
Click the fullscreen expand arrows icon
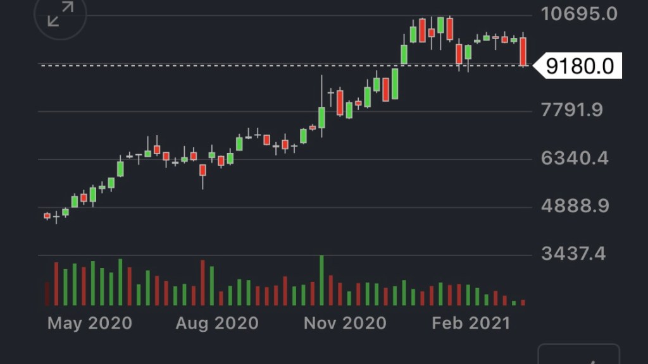click(61, 15)
